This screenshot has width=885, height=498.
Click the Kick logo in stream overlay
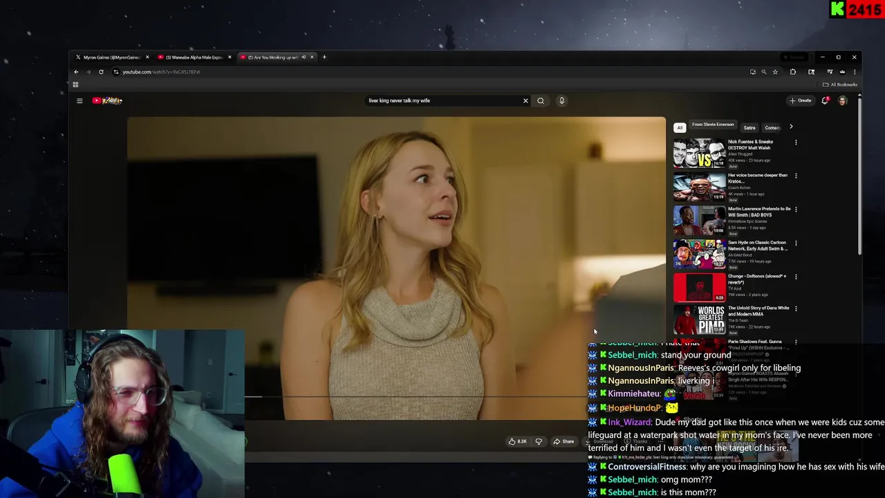[837, 9]
